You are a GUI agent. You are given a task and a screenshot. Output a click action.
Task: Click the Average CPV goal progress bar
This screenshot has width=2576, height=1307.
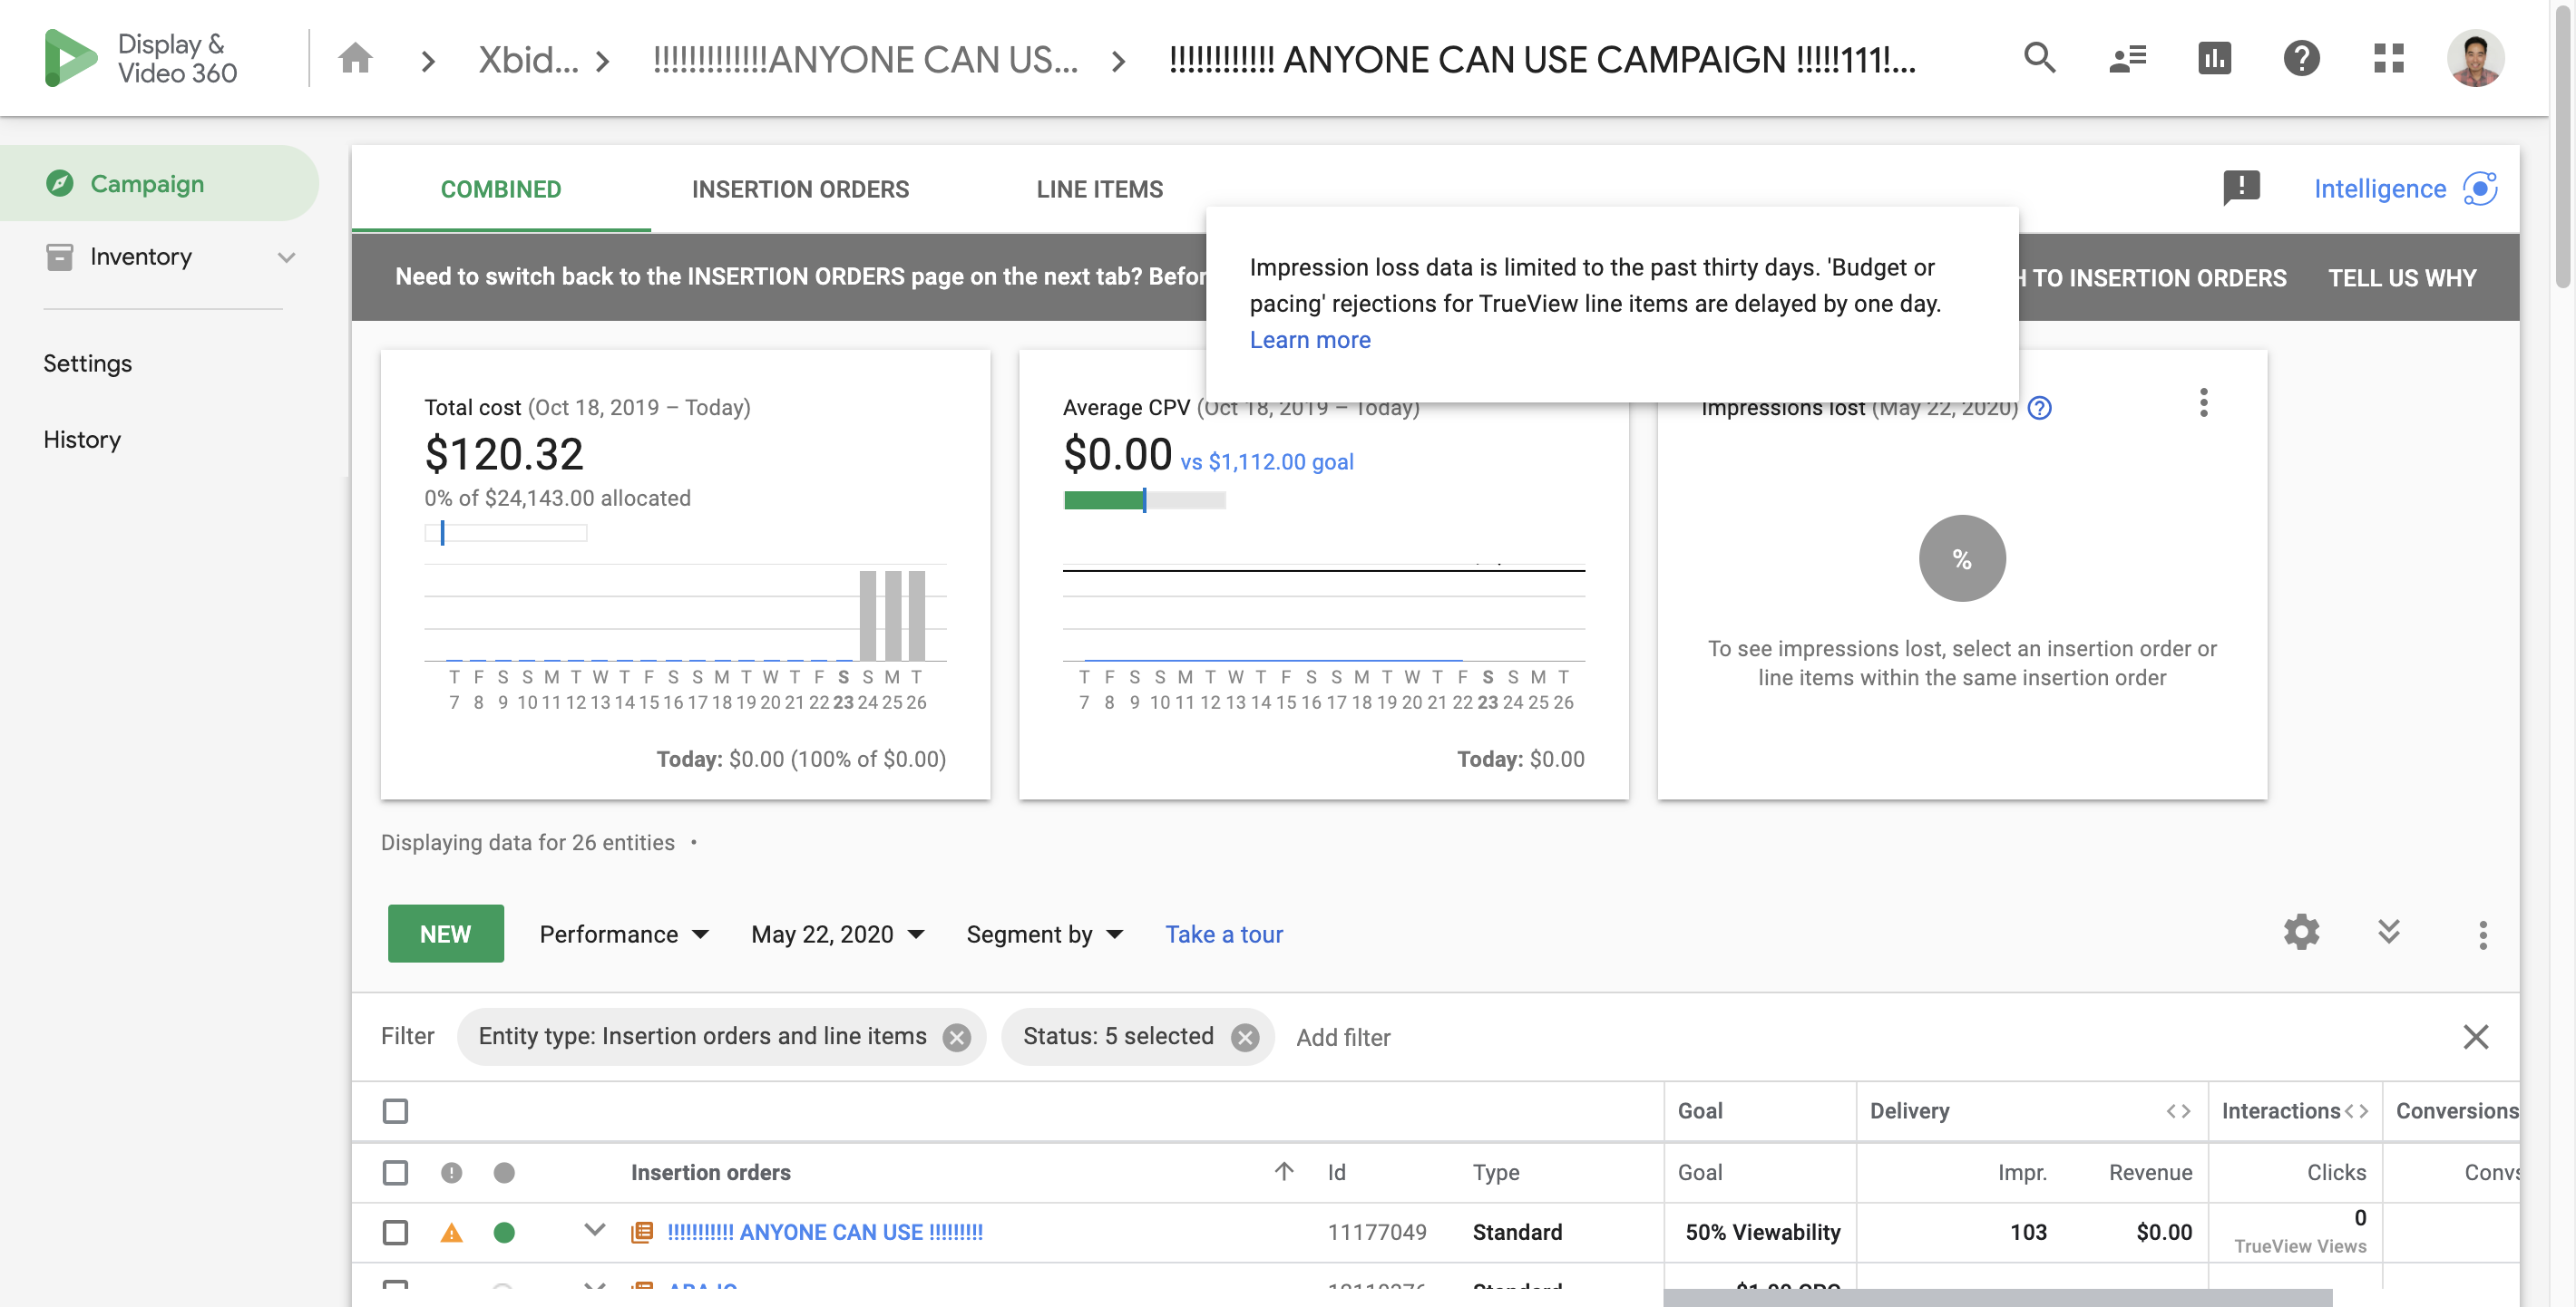coord(1144,499)
